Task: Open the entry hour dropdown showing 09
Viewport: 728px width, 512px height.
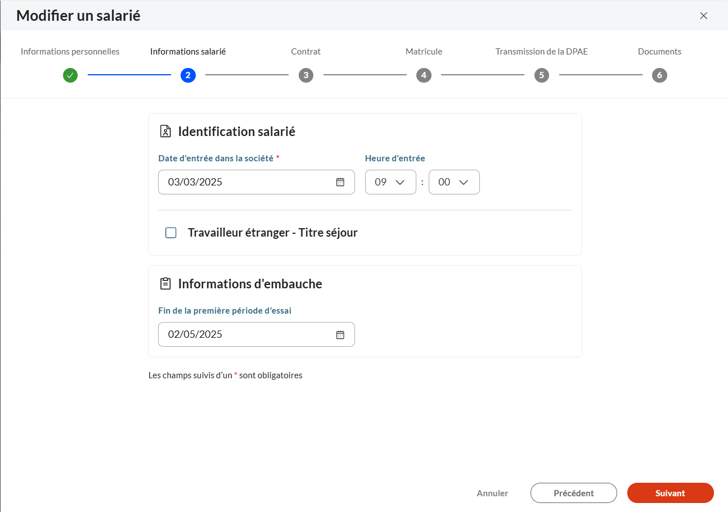Action: pos(390,182)
